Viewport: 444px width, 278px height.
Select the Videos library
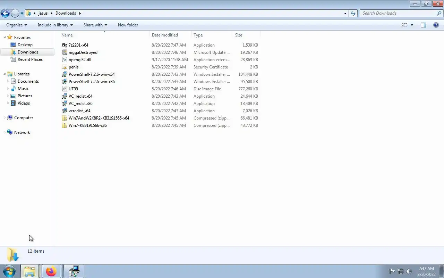coord(24,103)
